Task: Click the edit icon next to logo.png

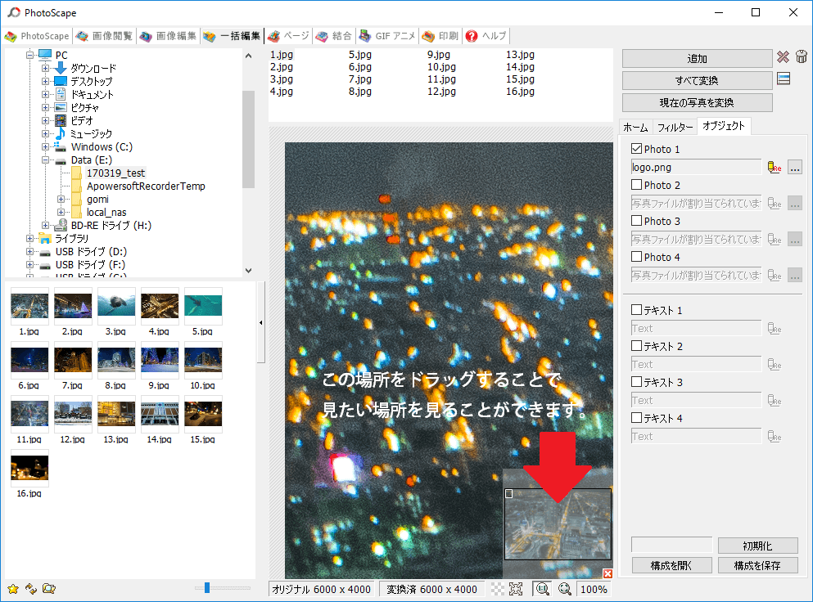Action: pyautogui.click(x=775, y=167)
